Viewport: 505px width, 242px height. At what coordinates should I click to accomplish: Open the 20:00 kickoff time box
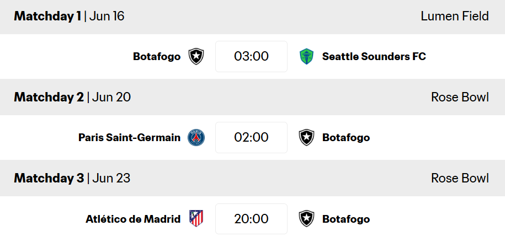251,219
